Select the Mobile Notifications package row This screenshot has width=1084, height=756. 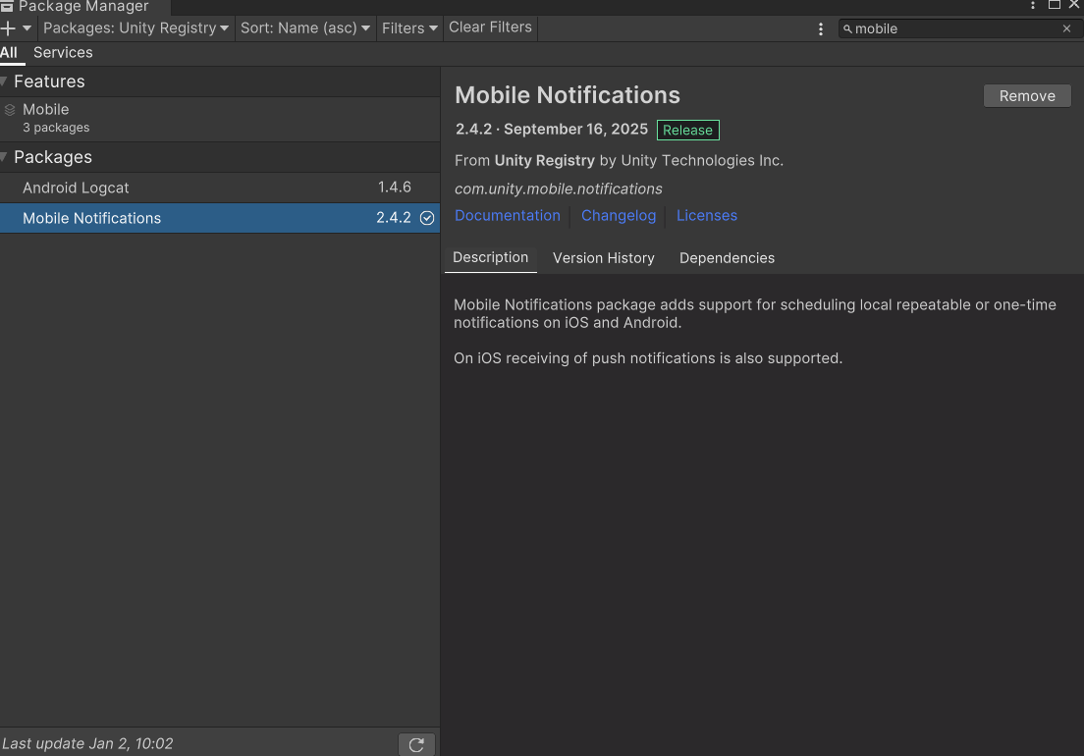coord(220,218)
